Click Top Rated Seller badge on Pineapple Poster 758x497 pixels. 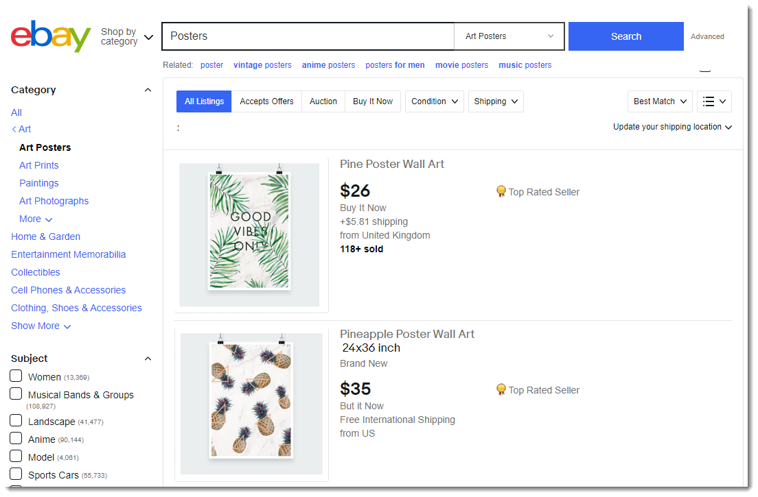(538, 390)
